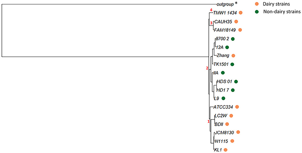The width and height of the screenshot is (302, 153).
Task: Click the red node number 1
Action: click(x=208, y=122)
